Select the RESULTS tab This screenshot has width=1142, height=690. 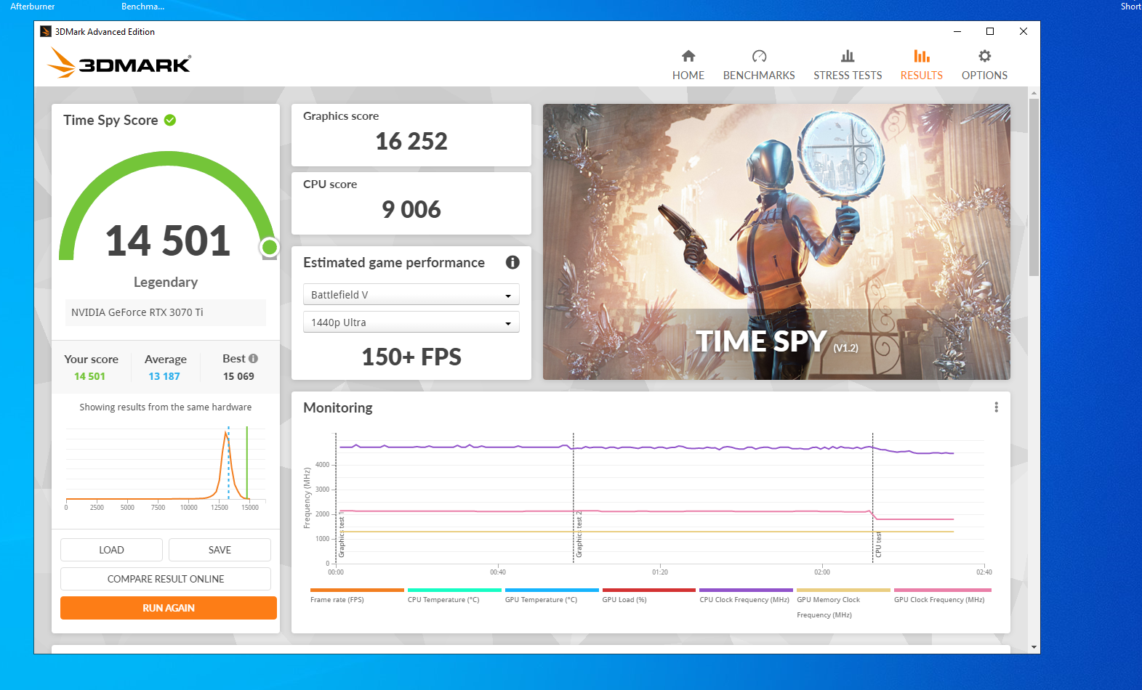tap(922, 75)
